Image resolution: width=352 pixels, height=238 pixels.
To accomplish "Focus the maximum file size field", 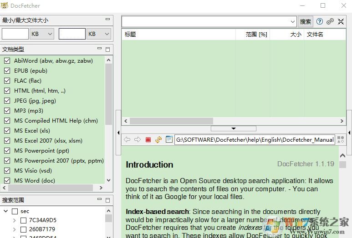I will [x=72, y=34].
